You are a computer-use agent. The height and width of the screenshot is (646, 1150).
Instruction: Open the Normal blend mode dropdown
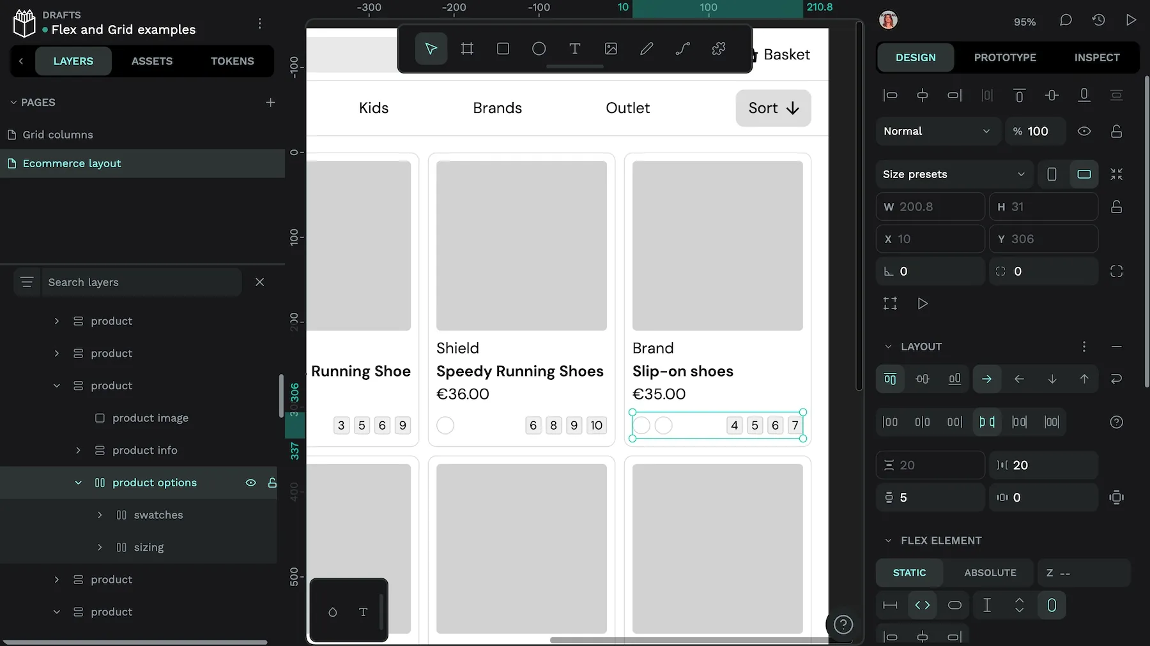click(x=936, y=131)
